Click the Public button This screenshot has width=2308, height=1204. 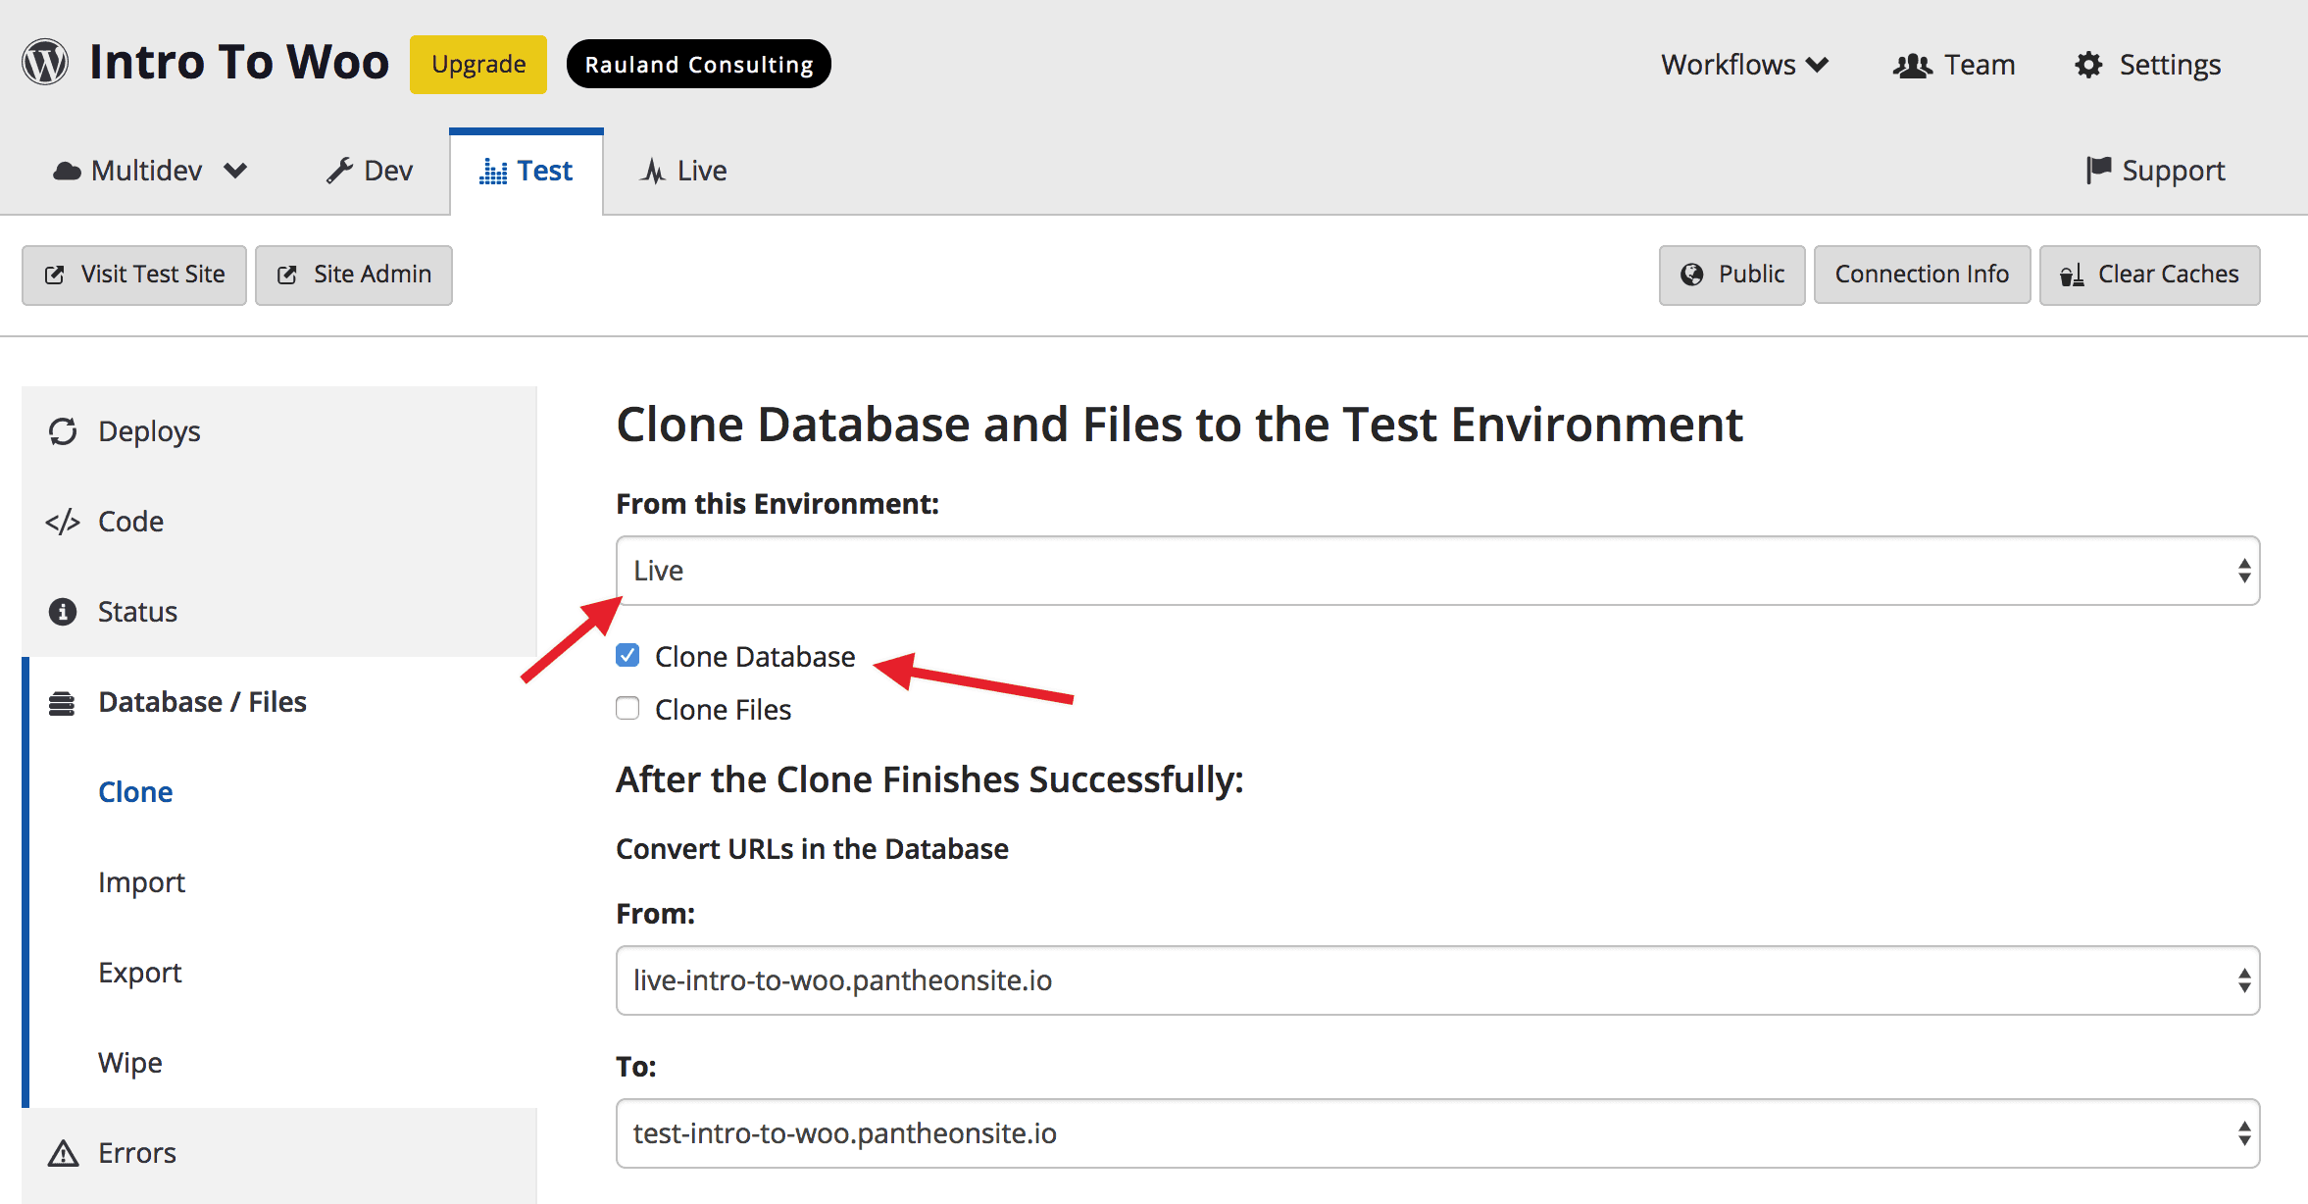1732,276
